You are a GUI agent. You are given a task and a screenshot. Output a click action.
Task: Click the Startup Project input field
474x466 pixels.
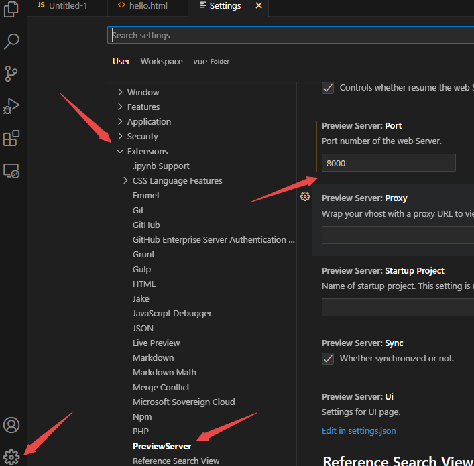pyautogui.click(x=398, y=308)
